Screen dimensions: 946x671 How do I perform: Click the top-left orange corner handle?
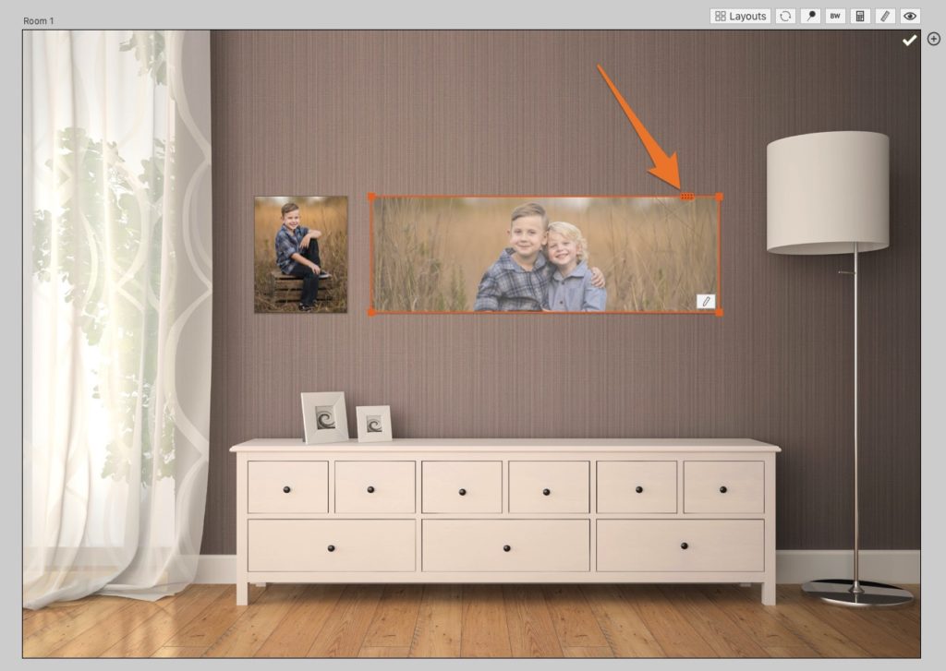[371, 198]
